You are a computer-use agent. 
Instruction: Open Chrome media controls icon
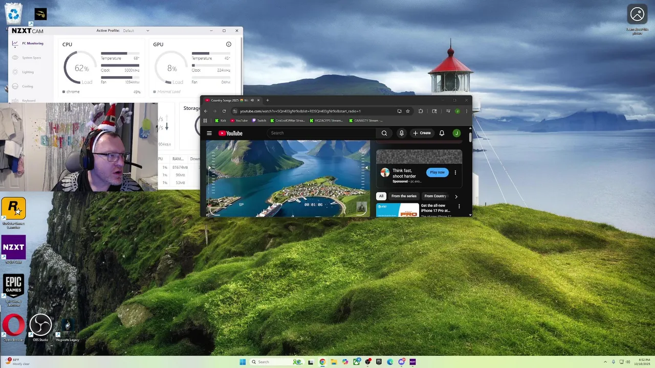[448, 111]
